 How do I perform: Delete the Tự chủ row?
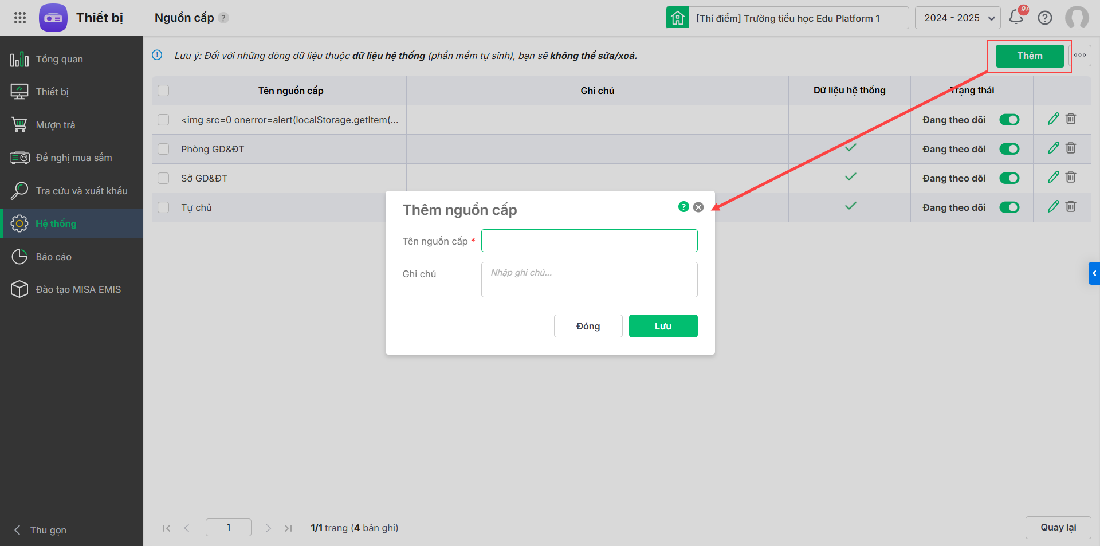[x=1071, y=207]
